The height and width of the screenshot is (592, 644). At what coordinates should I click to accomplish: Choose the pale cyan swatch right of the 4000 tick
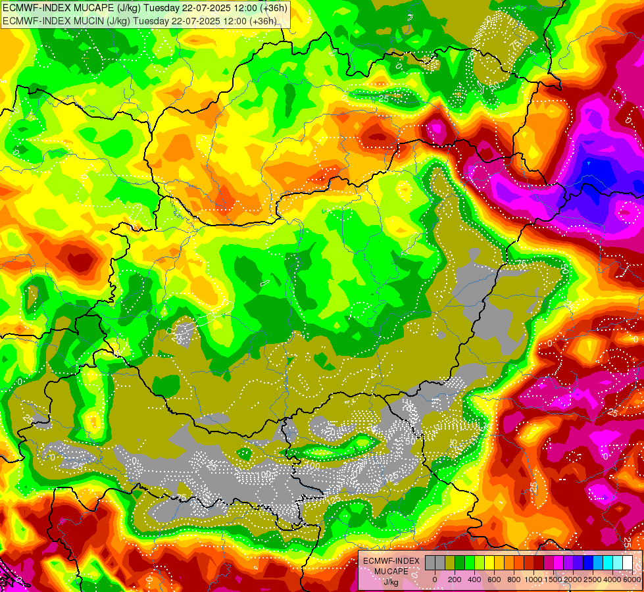click(618, 563)
